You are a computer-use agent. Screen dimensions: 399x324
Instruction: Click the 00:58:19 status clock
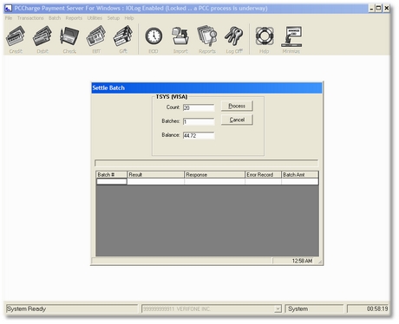377,309
